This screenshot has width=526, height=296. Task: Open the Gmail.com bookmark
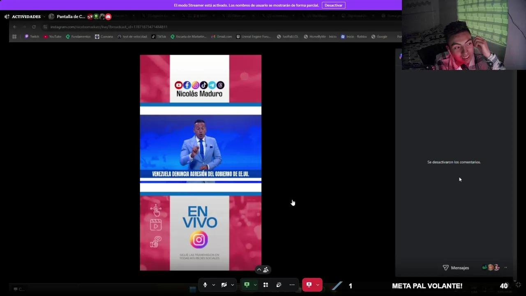click(221, 37)
